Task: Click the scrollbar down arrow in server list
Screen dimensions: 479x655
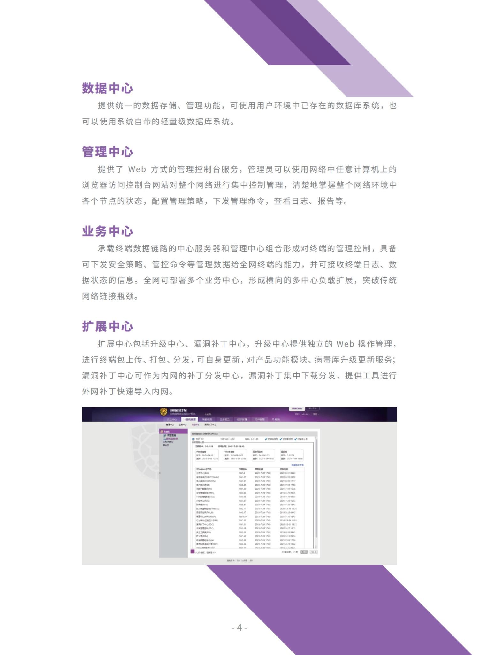Action: click(x=316, y=547)
